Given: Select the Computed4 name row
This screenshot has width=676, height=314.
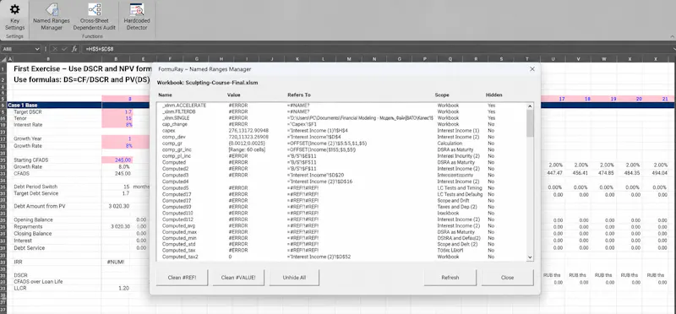Looking at the screenshot, I should (341, 181).
